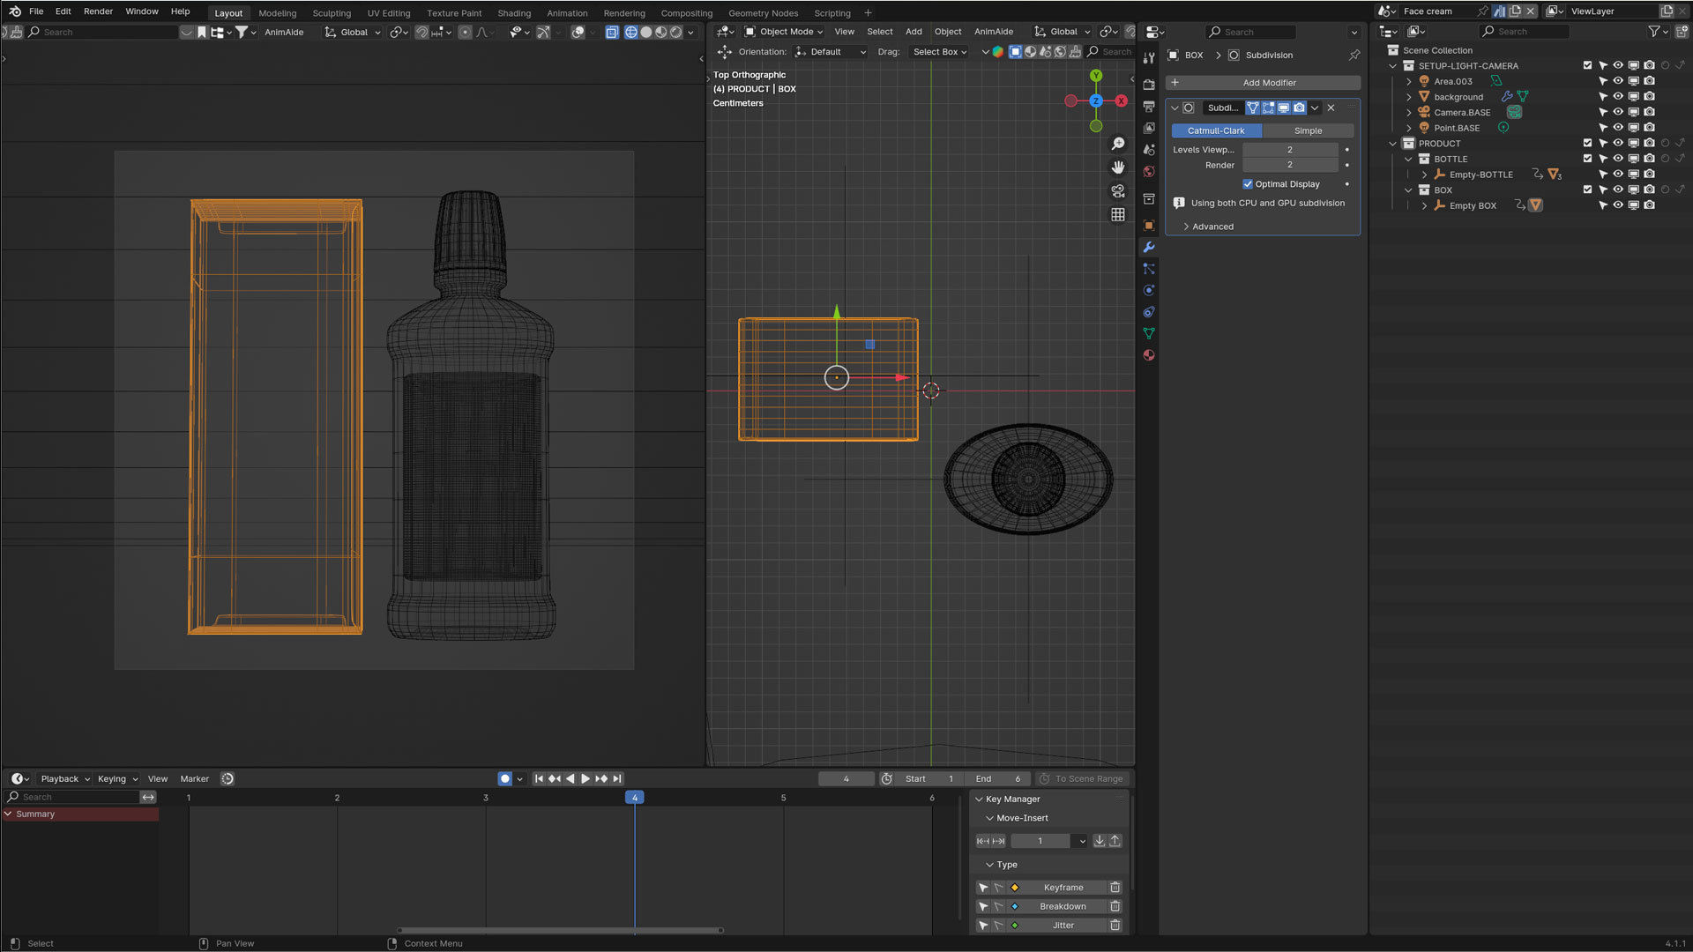Image resolution: width=1693 pixels, height=952 pixels.
Task: Switch orthographic/perspective with the grid icon
Action: click(x=1118, y=215)
